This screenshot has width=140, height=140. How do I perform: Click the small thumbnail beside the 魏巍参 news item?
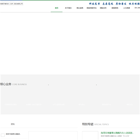[3, 135]
